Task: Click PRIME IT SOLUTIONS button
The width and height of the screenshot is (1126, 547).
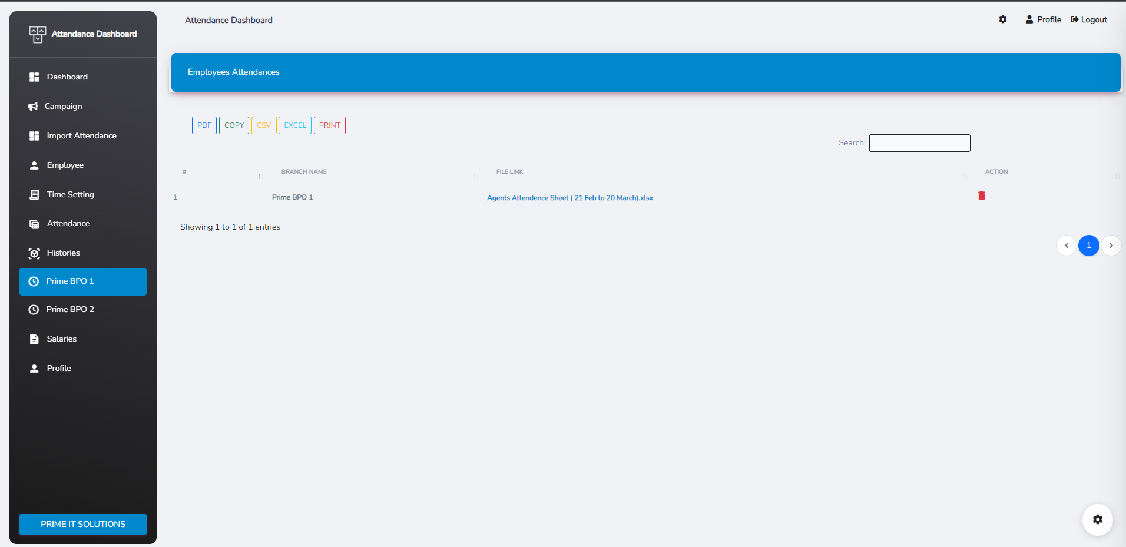Action: click(x=83, y=524)
